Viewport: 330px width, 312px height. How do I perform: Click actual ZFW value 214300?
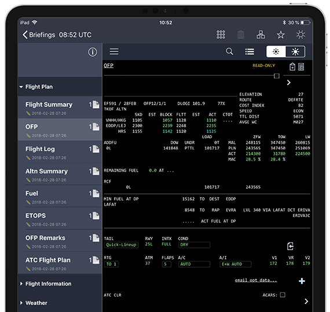(x=253, y=154)
